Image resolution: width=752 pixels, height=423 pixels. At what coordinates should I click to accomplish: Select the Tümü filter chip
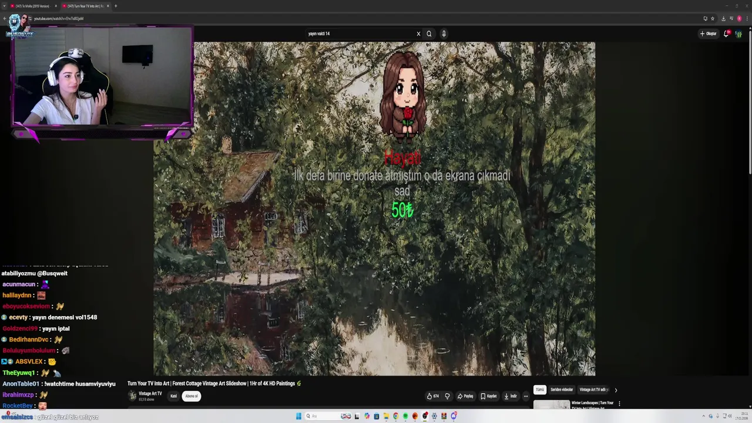(x=540, y=390)
